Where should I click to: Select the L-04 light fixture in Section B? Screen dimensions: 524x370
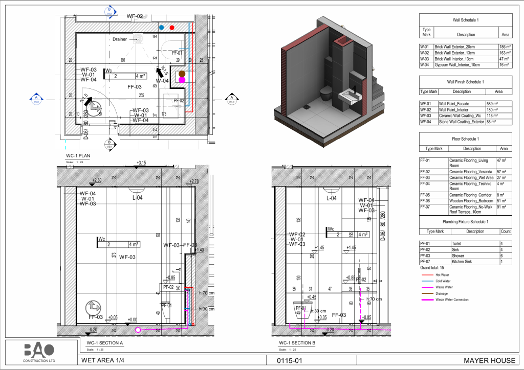(332, 191)
